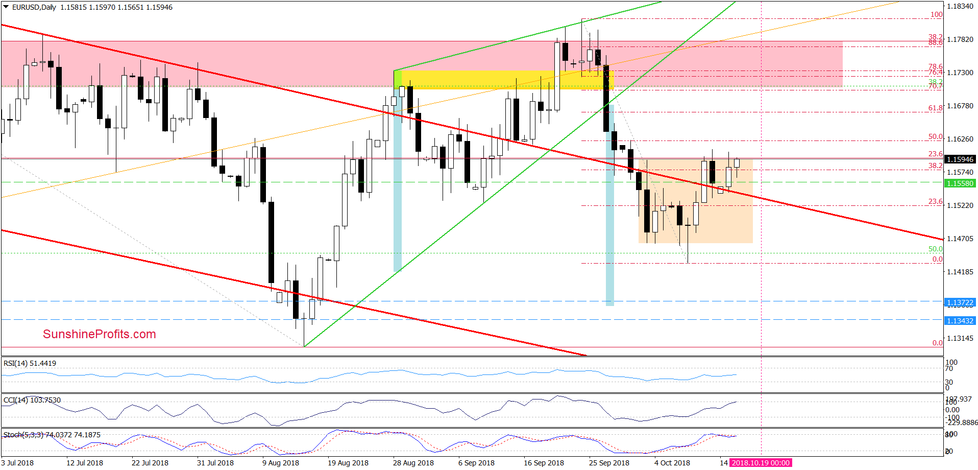
Task: Click the green price label 1.15580
Action: coord(960,183)
